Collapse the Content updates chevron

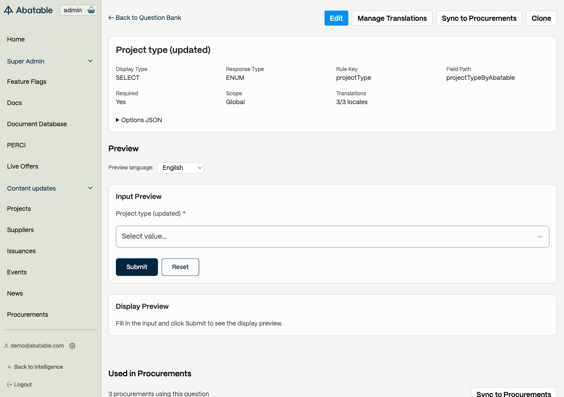click(90, 188)
